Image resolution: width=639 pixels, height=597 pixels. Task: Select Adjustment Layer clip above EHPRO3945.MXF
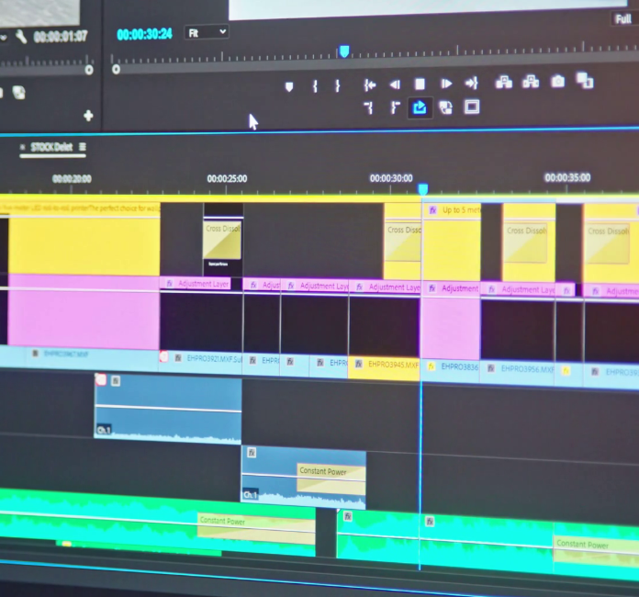385,287
